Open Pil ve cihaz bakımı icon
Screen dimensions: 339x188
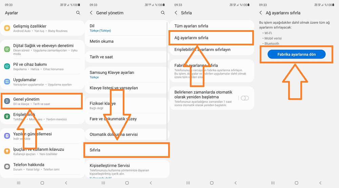coord(7,66)
